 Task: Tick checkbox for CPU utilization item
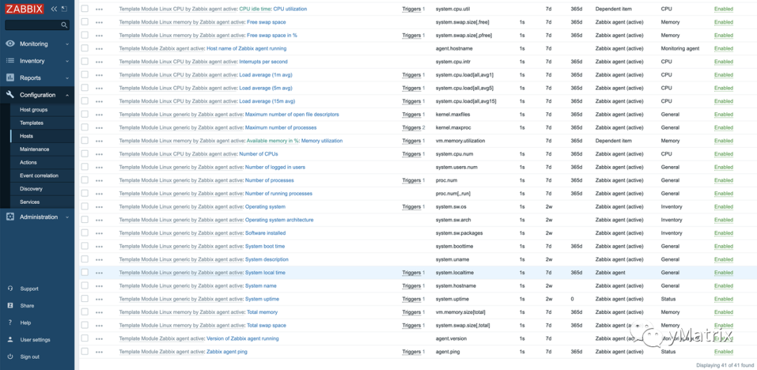tap(85, 8)
